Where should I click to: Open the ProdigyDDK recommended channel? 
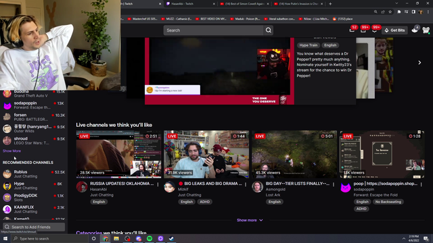34,198
